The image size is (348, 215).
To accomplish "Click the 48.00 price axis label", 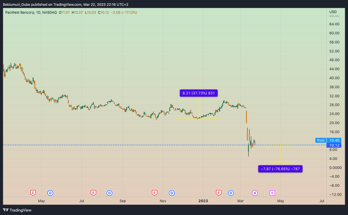I will pyautogui.click(x=334, y=60).
